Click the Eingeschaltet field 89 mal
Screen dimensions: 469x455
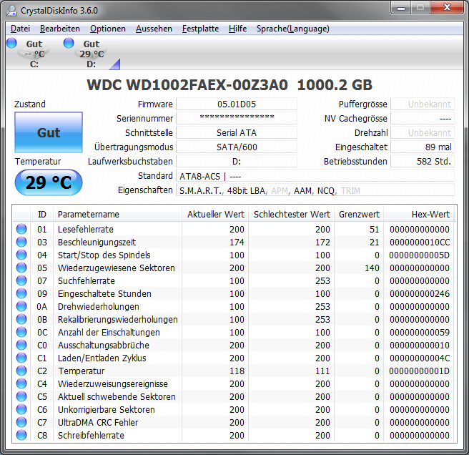(x=423, y=147)
